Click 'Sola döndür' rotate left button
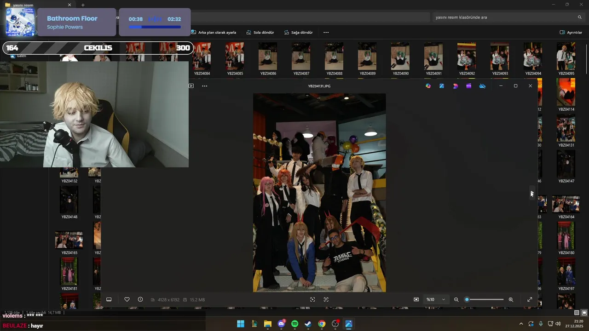This screenshot has height=331, width=589. click(x=260, y=33)
